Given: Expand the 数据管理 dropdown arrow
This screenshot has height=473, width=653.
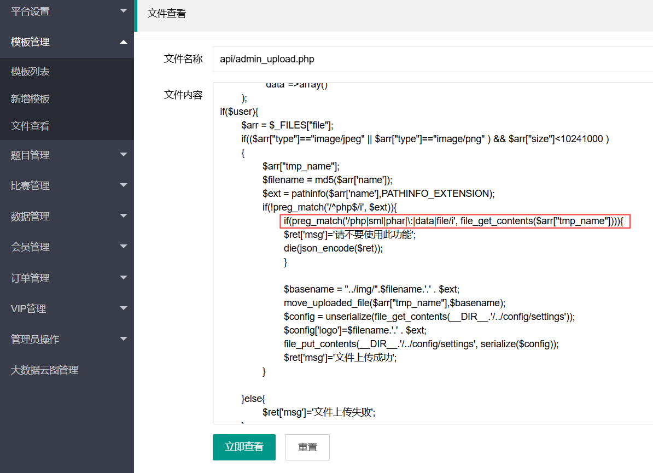Looking at the screenshot, I should pyautogui.click(x=123, y=217).
